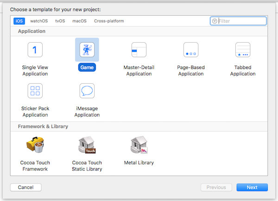Select the Page-Based Application icon

pos(191,50)
